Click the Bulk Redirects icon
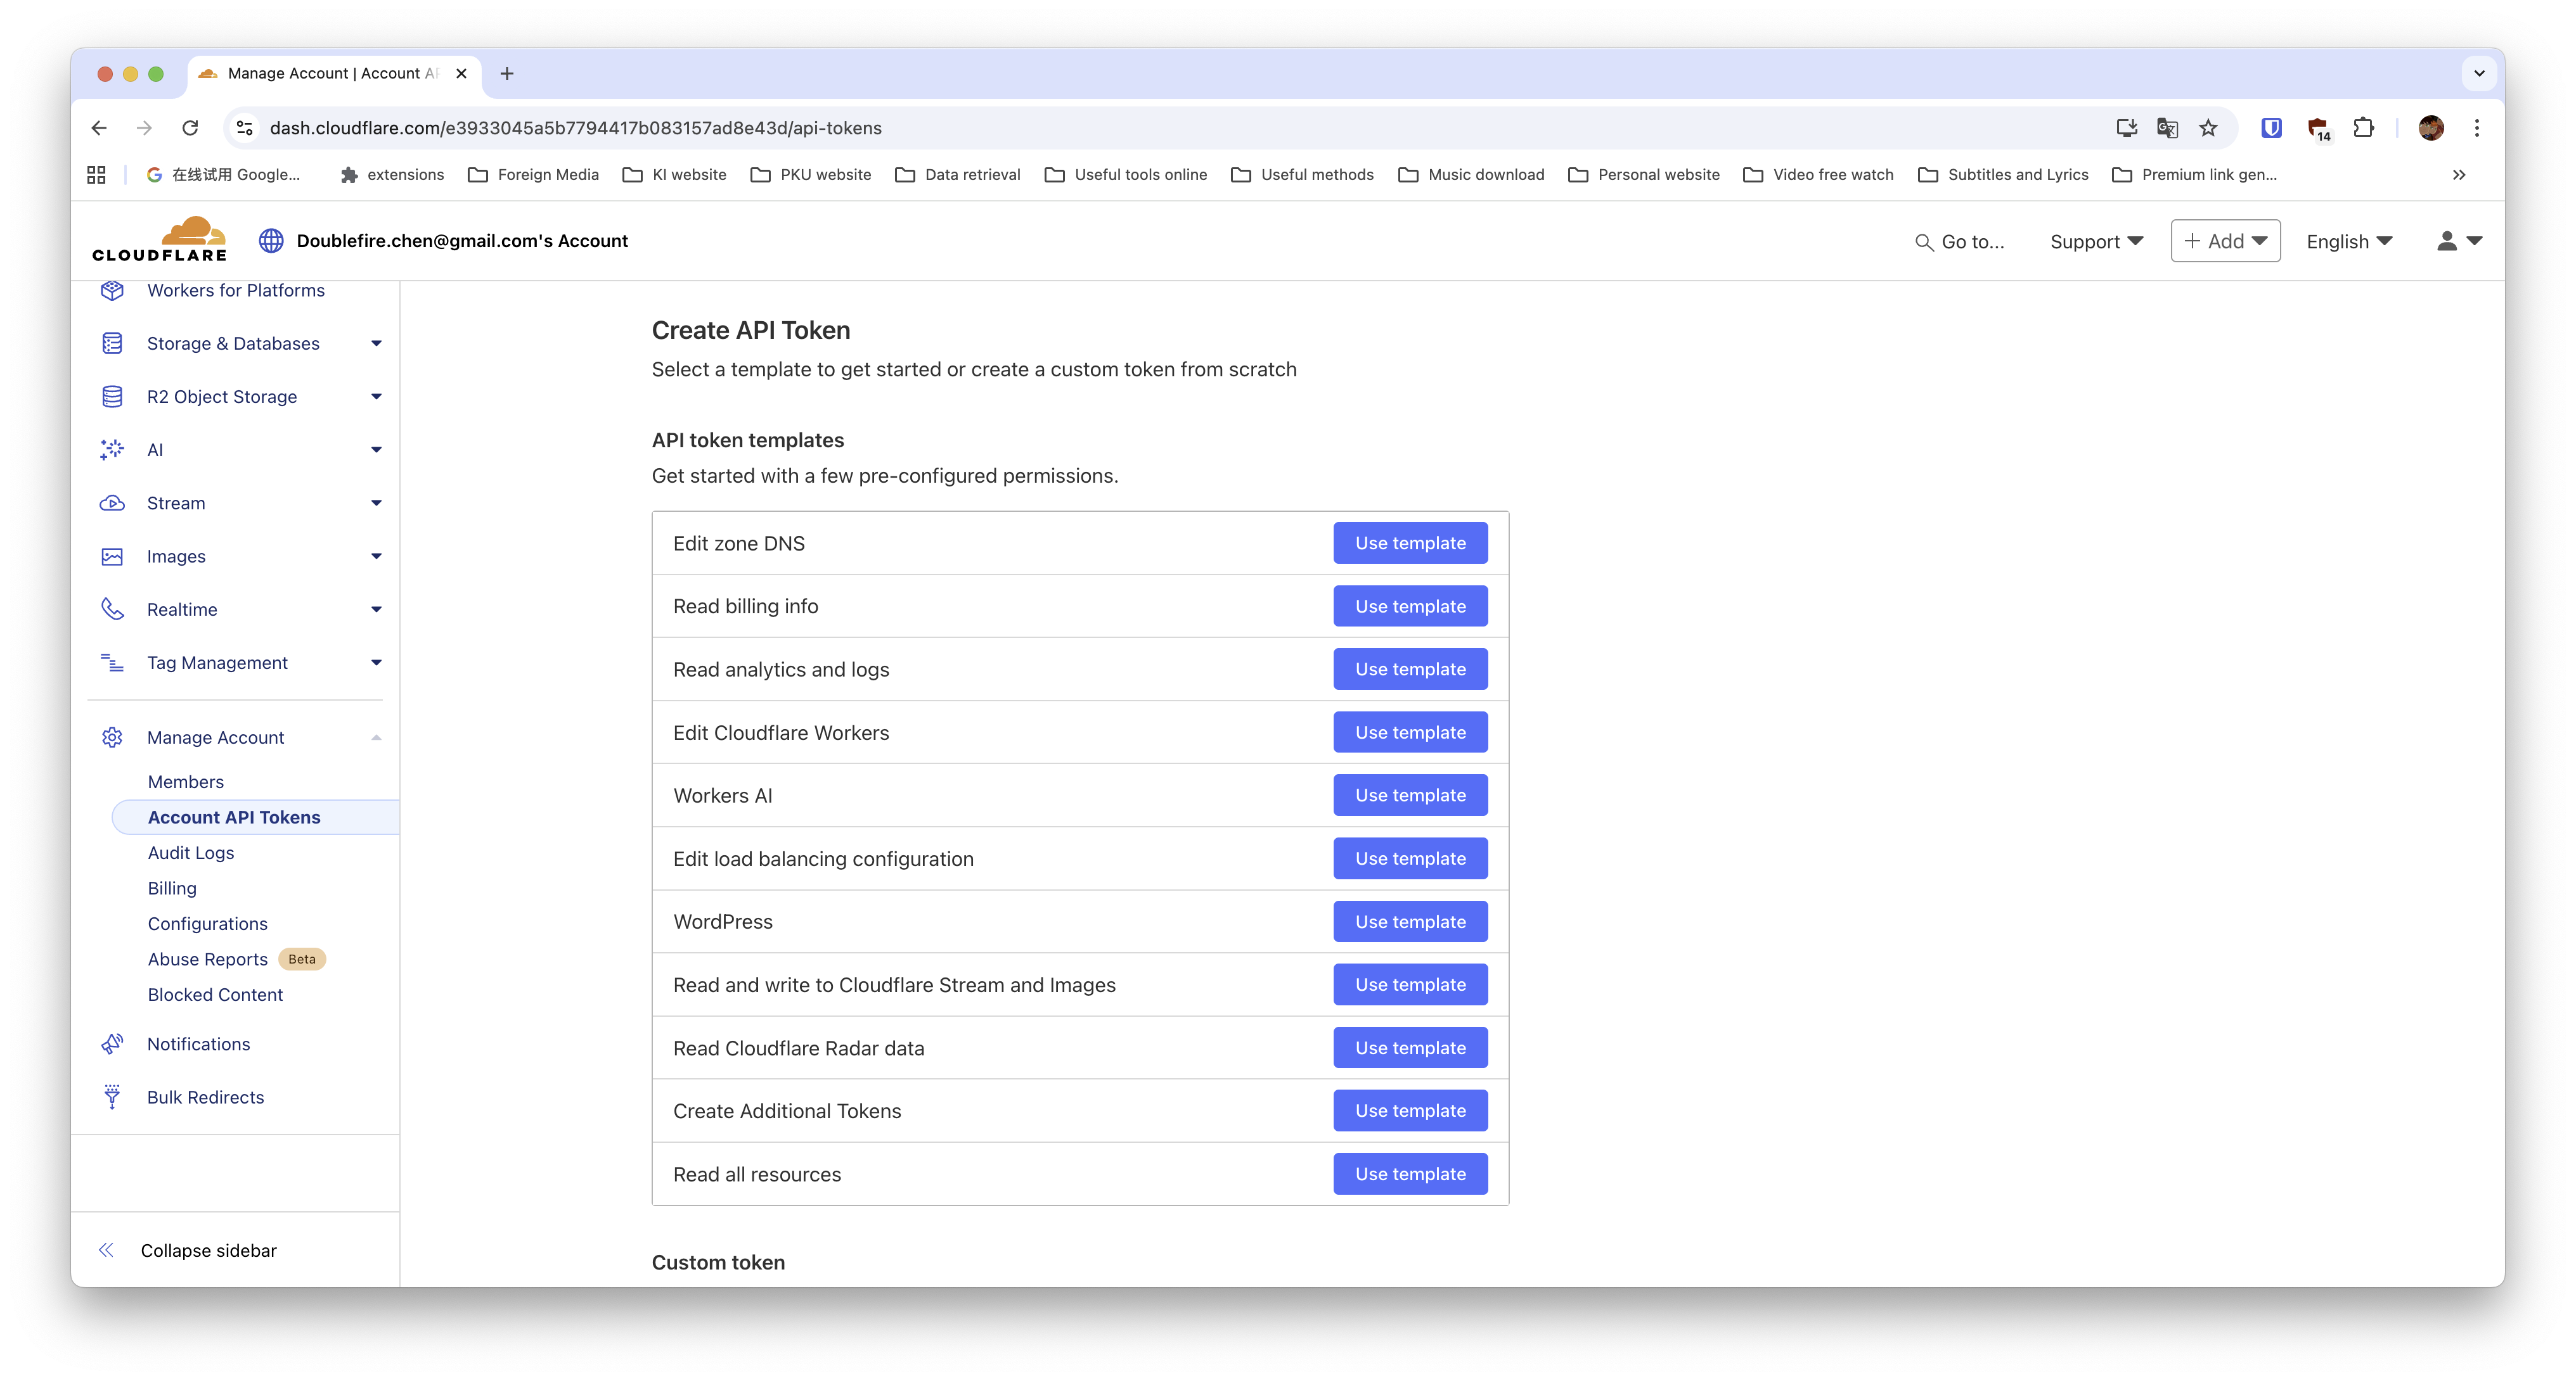 tap(112, 1097)
